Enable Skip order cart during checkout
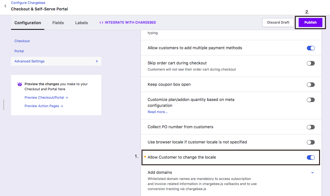The height and width of the screenshot is (196, 330). pos(311,63)
